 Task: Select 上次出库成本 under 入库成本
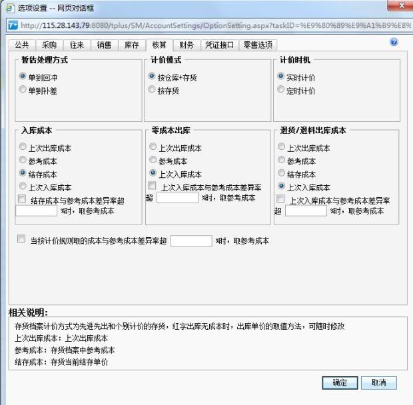pyautogui.click(x=23, y=147)
